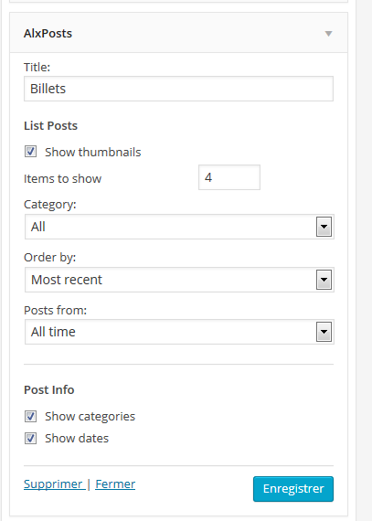Open the Category dropdown set to All
Image resolution: width=372 pixels, height=521 pixels.
coord(179,227)
